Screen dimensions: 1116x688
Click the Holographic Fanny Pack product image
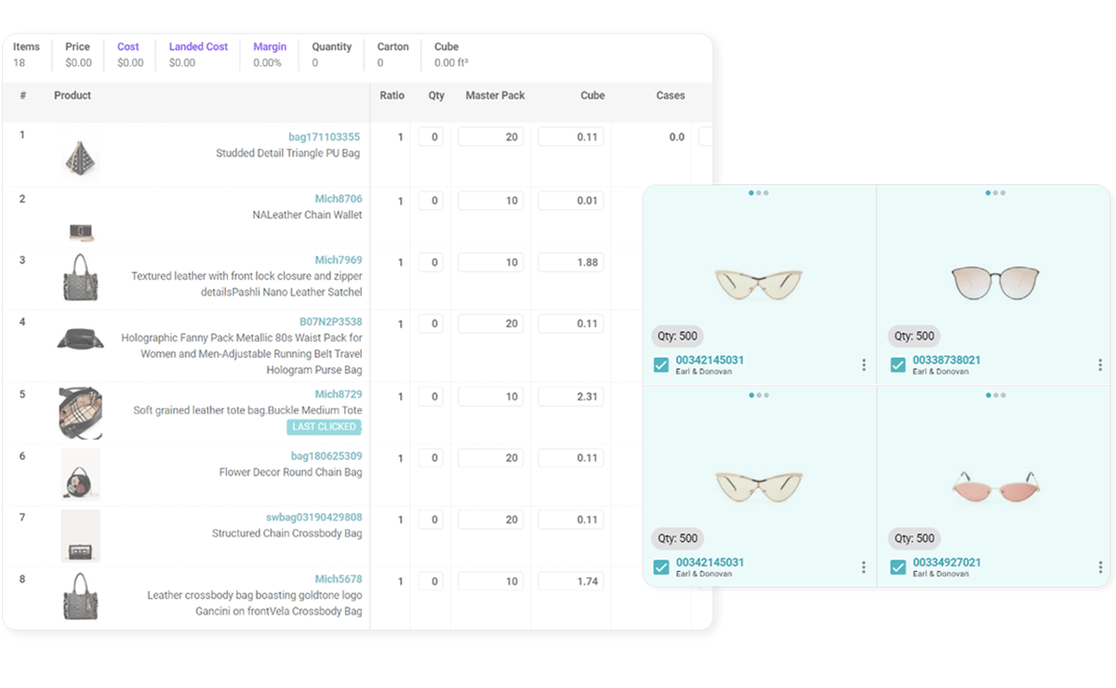(x=80, y=338)
